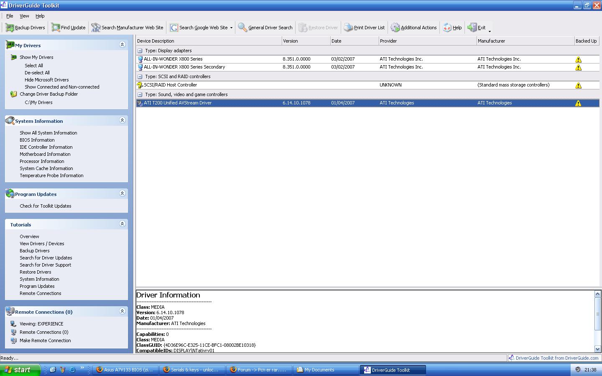Open the General Driver Search magnifier icon
This screenshot has height=376, width=602.
tap(242, 28)
